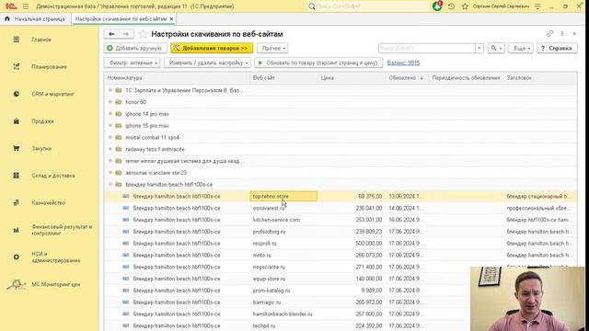Expand the автоклав icanclave ste-23 group
This screenshot has height=331, width=589.
[110, 173]
